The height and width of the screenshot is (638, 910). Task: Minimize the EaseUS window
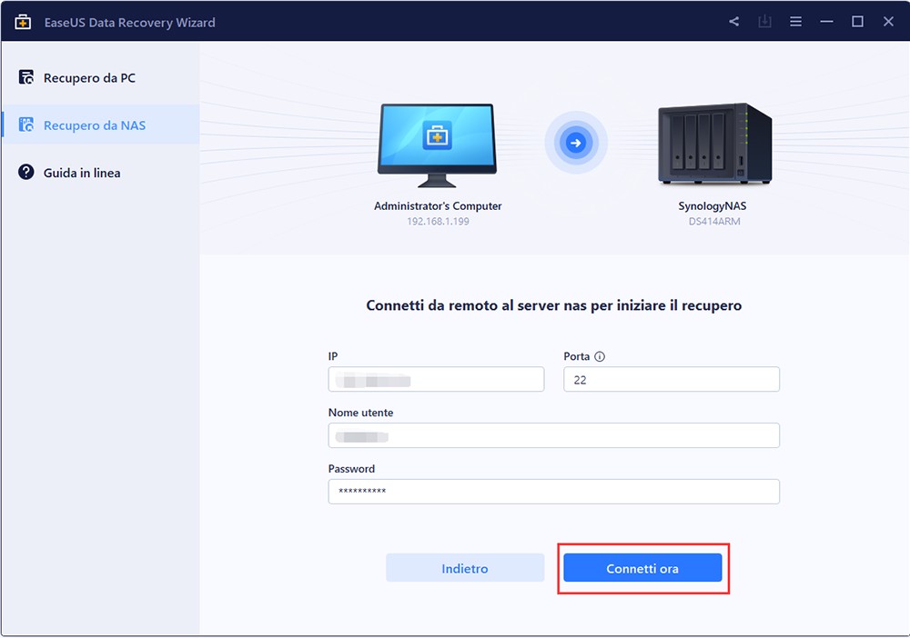[826, 22]
